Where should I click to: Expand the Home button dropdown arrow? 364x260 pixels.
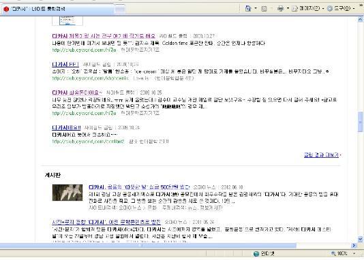coord(256,9)
